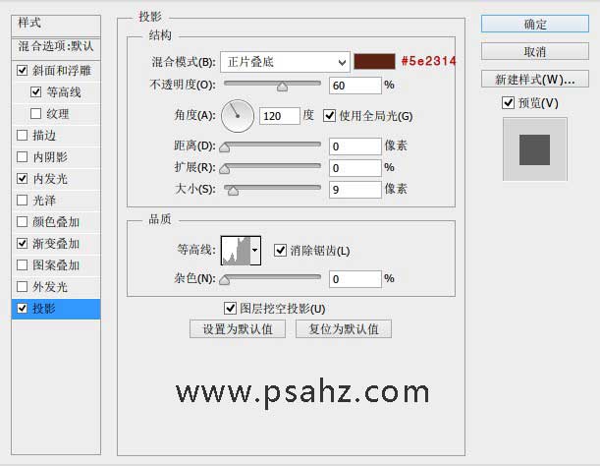Click the style preview thumbnail
Image resolution: width=600 pixels, height=466 pixels.
(x=534, y=148)
